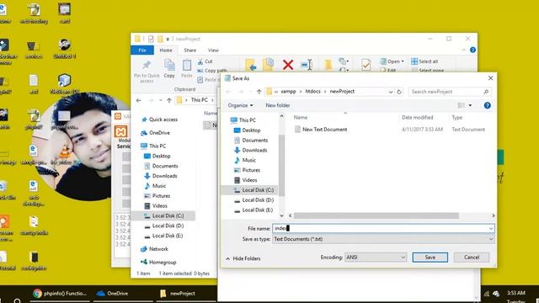Sort by Name column header in Save As

(300, 118)
